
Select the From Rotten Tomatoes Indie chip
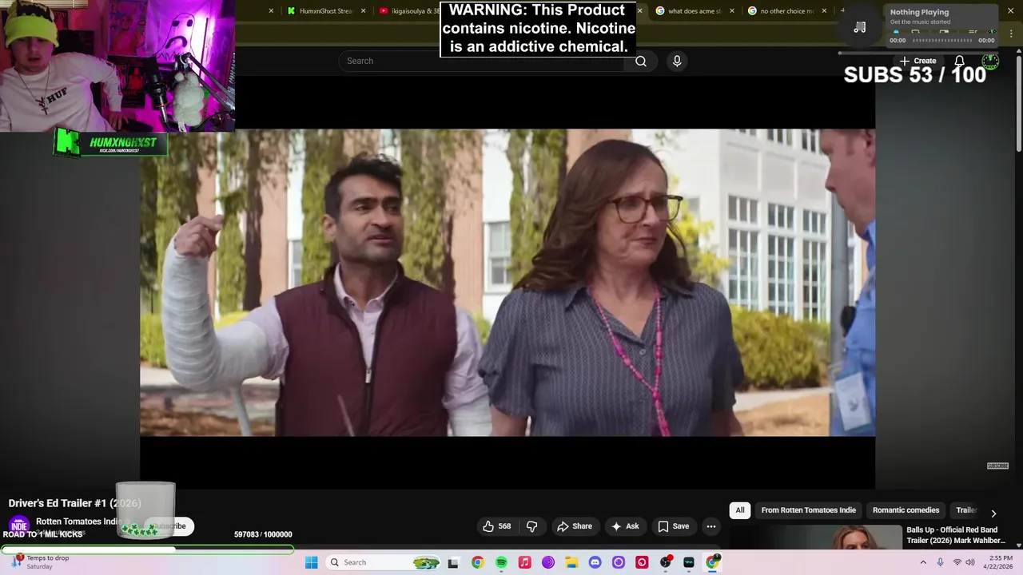(x=808, y=510)
